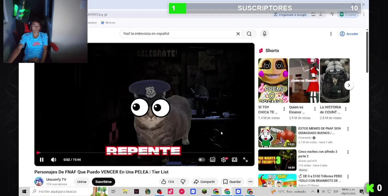Image resolution: width=388 pixels, height=196 pixels.
Task: Open League of Legends taskbar icon
Action: point(148,191)
